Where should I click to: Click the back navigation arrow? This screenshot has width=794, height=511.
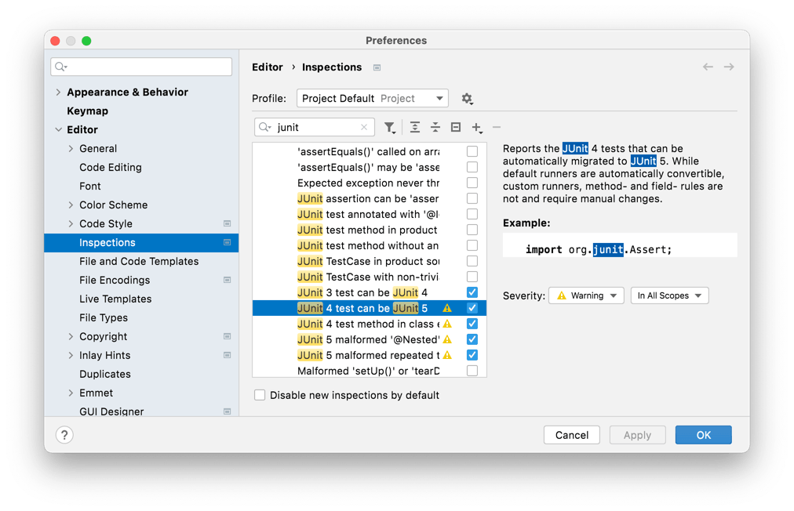[x=708, y=67]
